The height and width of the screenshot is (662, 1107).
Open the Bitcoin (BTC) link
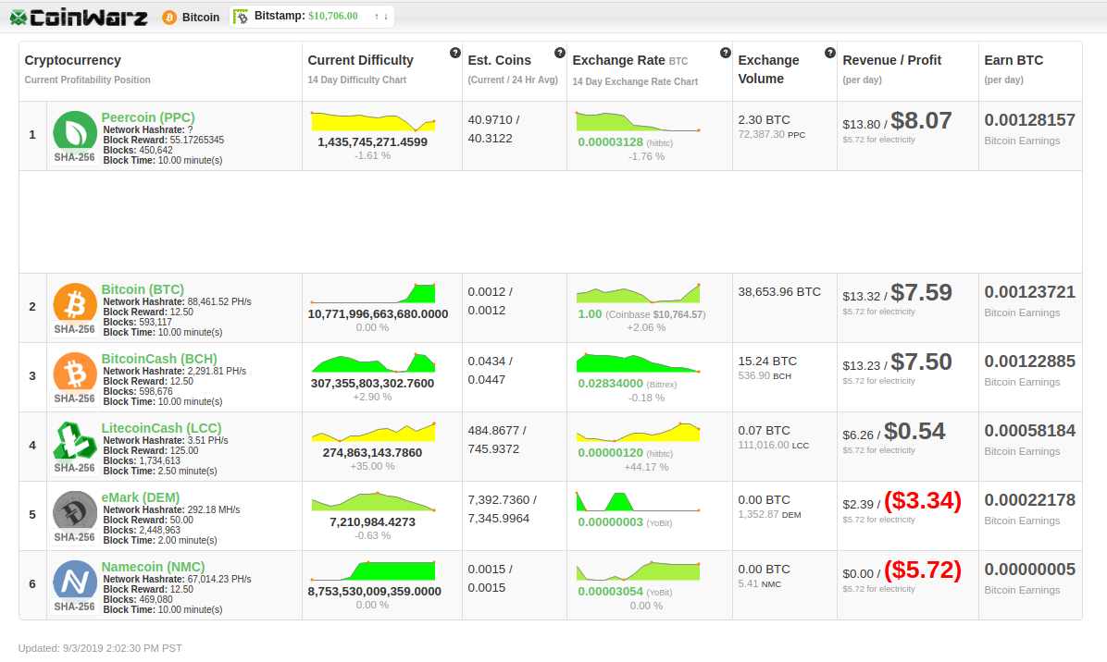point(143,289)
